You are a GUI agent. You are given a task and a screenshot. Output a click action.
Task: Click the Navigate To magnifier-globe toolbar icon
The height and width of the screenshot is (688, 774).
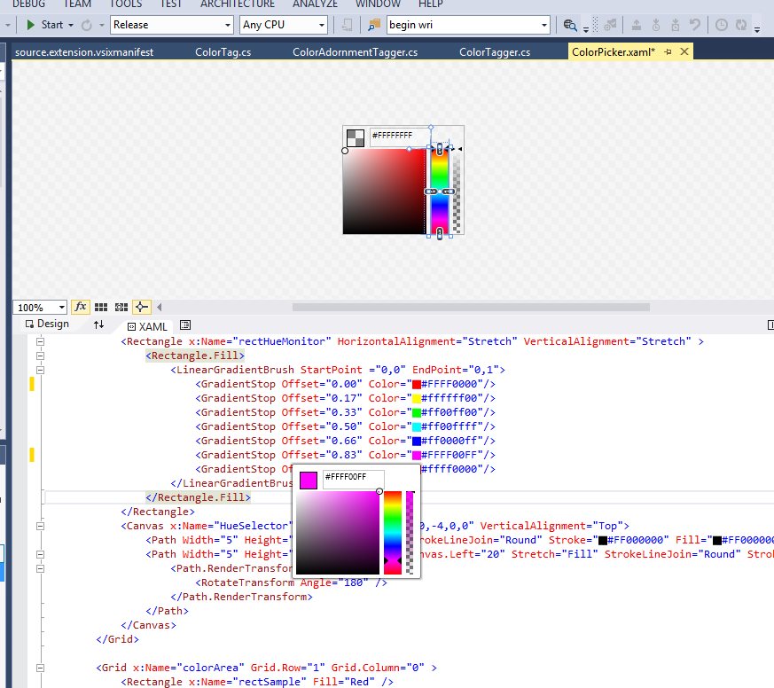[x=568, y=25]
